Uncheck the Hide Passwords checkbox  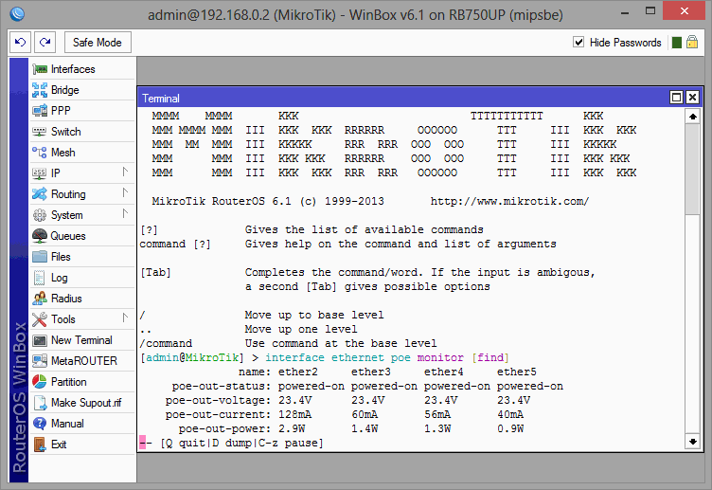[578, 43]
